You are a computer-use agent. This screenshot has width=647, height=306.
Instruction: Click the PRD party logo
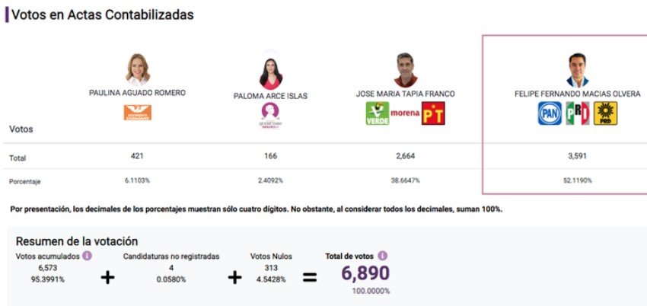click(x=605, y=113)
